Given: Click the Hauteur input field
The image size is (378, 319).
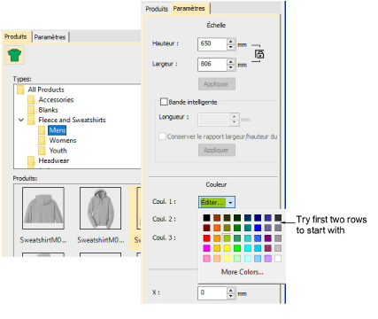Looking at the screenshot, I should (x=212, y=44).
